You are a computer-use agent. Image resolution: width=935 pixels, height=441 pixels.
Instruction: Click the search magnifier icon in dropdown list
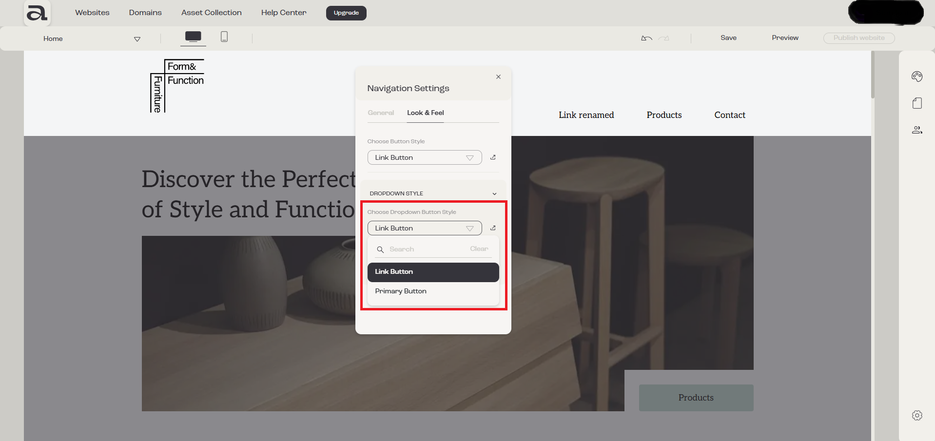click(380, 249)
